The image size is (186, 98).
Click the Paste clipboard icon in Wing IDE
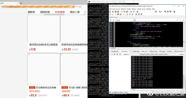point(127,12)
